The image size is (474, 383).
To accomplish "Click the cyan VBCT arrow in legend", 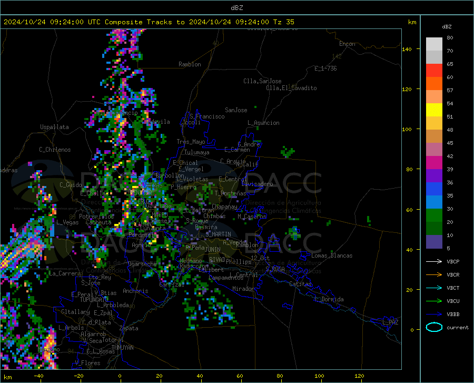I will click(x=434, y=288).
